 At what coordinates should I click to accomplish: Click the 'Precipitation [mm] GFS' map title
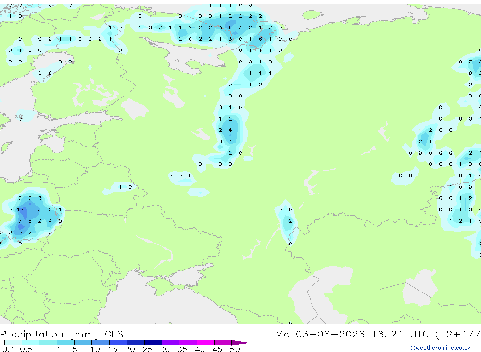[x=62, y=334]
